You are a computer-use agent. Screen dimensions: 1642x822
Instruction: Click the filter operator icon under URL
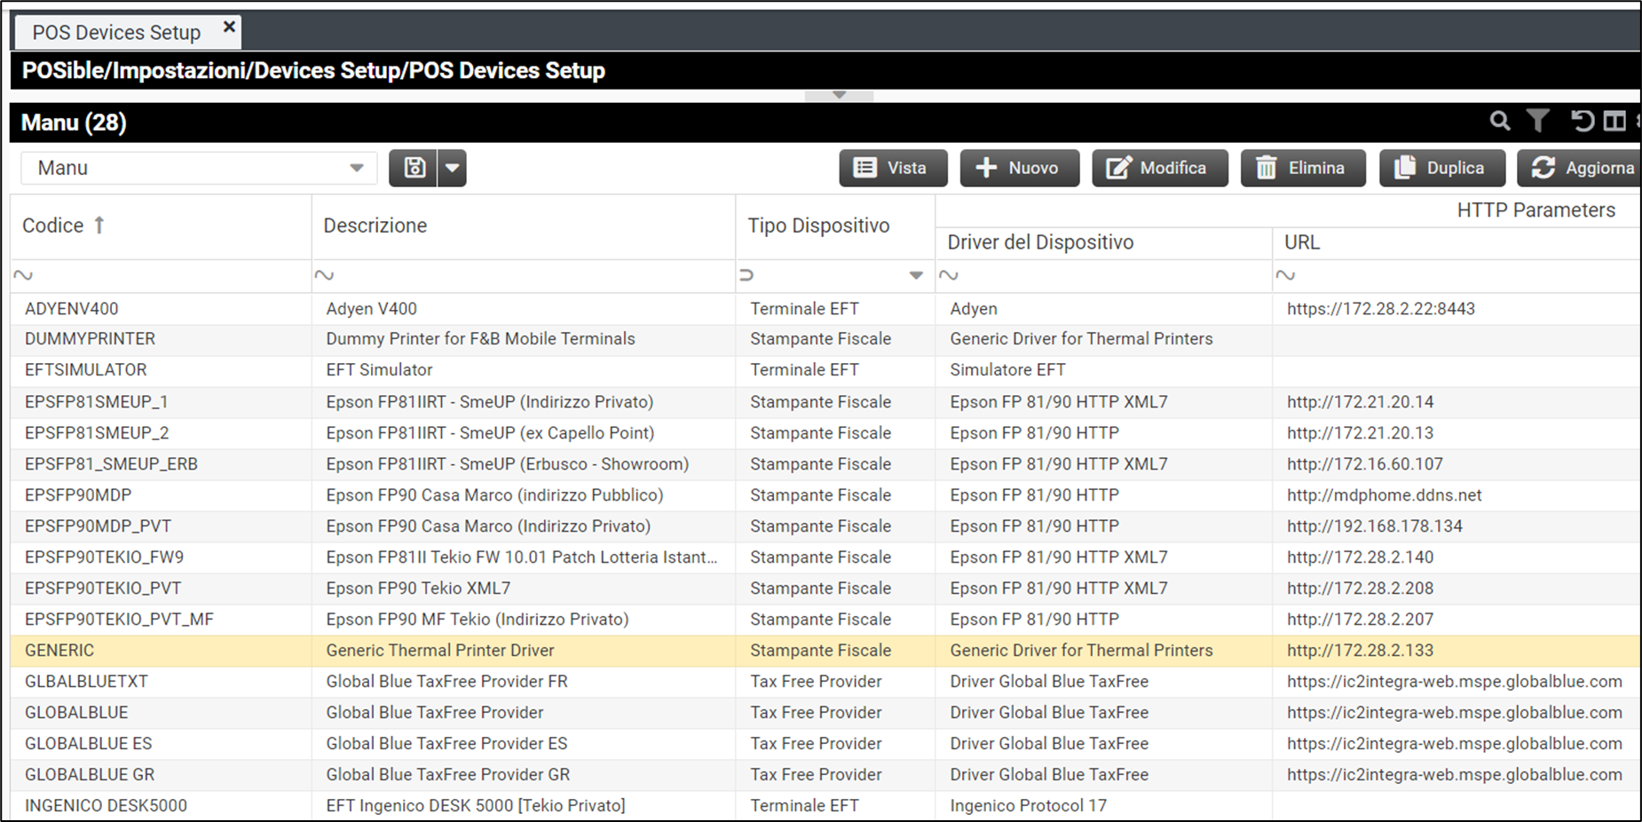click(1285, 275)
